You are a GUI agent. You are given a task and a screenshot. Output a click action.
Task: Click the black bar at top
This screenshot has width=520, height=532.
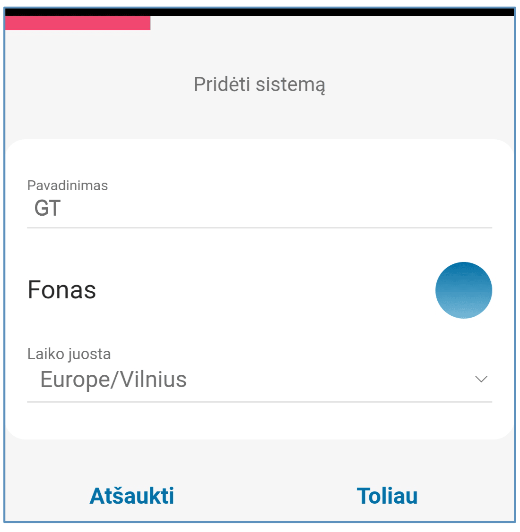[x=259, y=12]
